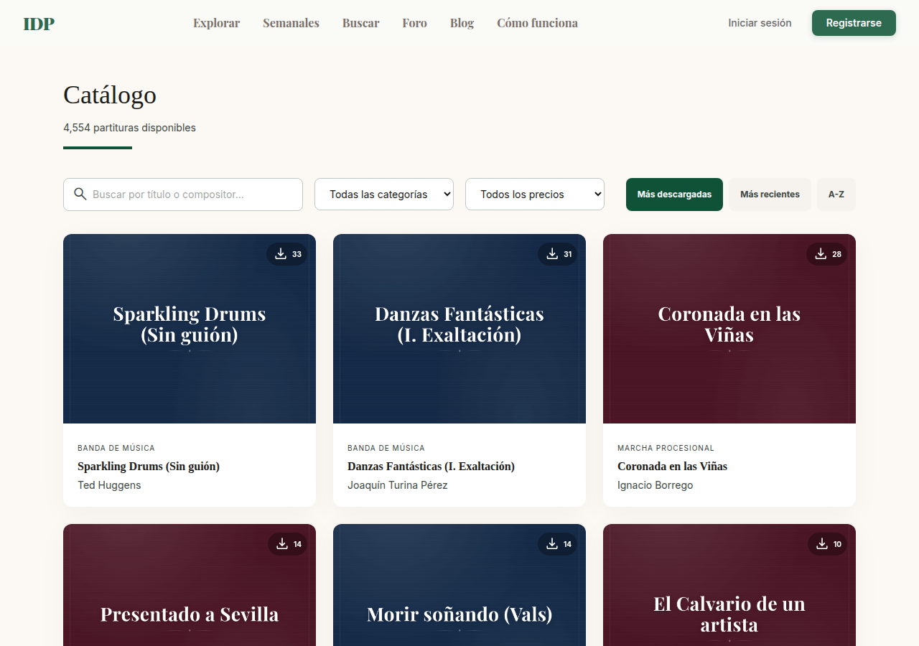Image resolution: width=919 pixels, height=646 pixels.
Task: Open the El Calvario de un artista cover
Action: point(729,585)
